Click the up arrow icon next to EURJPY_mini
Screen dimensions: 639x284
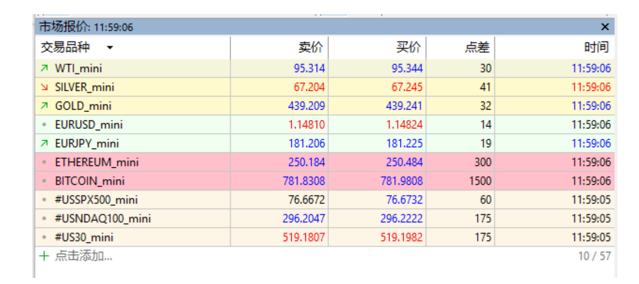tap(44, 143)
